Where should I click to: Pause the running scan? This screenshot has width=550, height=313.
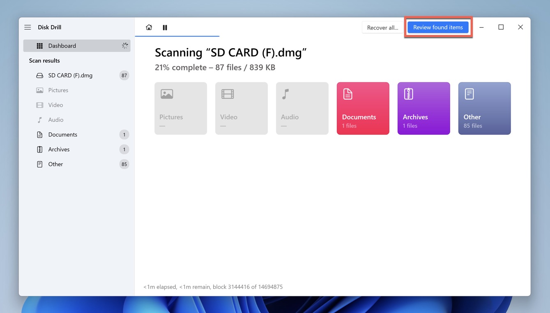point(165,28)
